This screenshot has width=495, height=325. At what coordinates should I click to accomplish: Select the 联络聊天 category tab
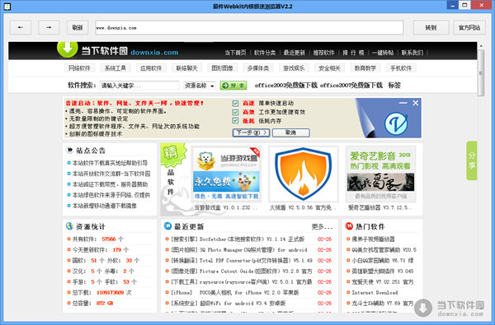[x=186, y=68]
